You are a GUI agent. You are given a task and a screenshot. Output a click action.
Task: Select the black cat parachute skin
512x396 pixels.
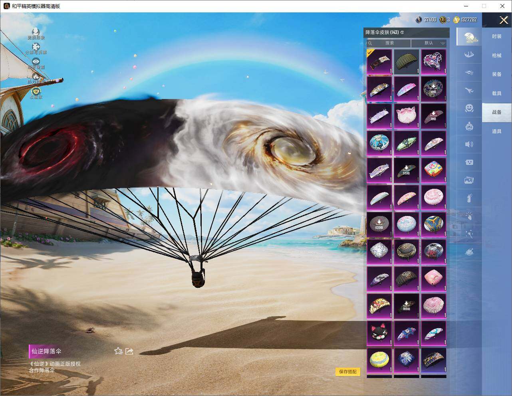coord(379,333)
